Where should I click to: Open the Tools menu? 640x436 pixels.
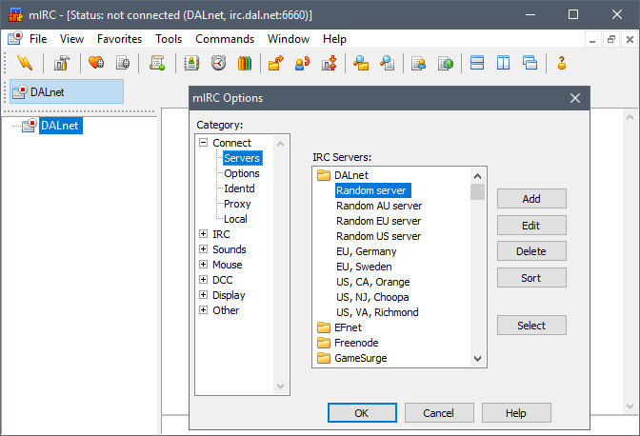click(x=169, y=39)
